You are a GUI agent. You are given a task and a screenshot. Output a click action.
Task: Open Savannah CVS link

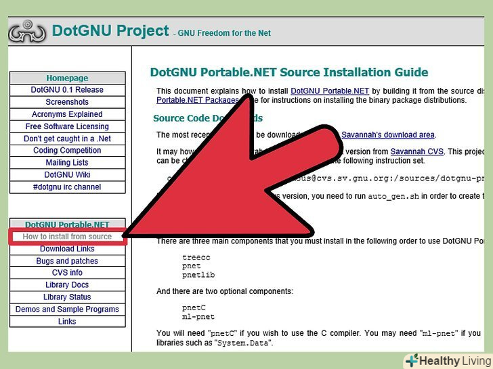[417, 151]
